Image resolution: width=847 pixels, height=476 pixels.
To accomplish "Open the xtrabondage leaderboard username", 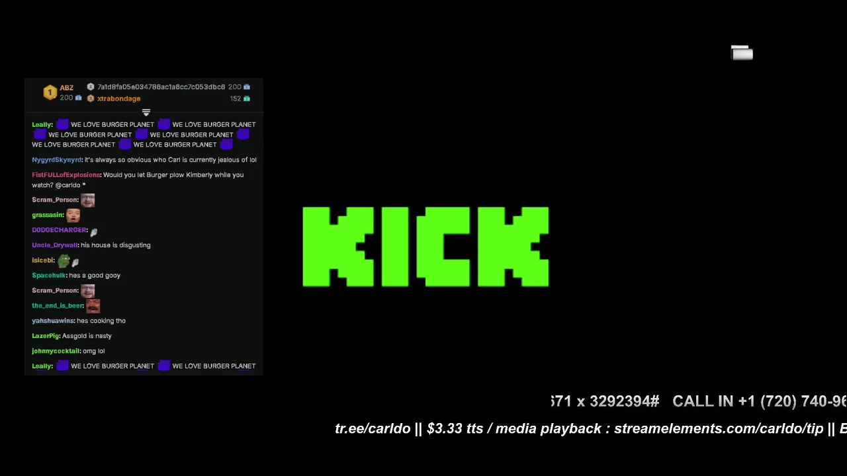I will click(x=119, y=99).
